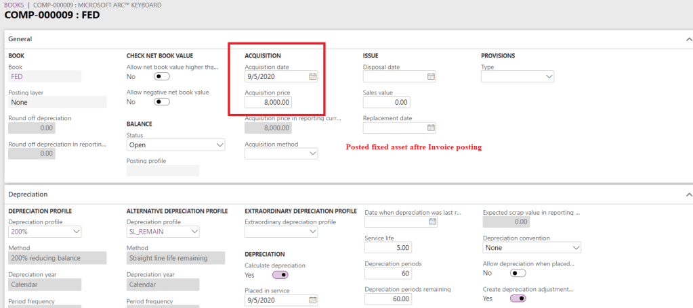This screenshot has height=308, width=693.
Task: Open calendar for date depreciation was last run
Action: [433, 222]
